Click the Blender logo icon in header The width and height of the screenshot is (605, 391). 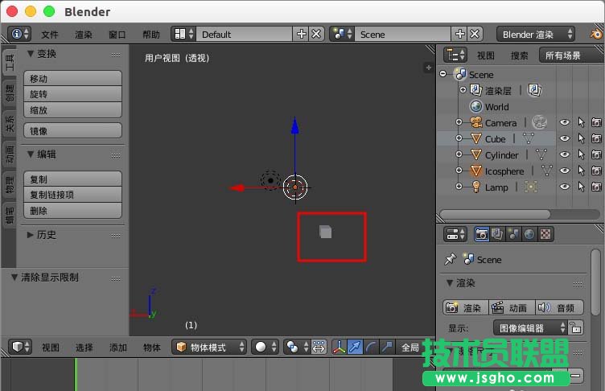[x=595, y=35]
